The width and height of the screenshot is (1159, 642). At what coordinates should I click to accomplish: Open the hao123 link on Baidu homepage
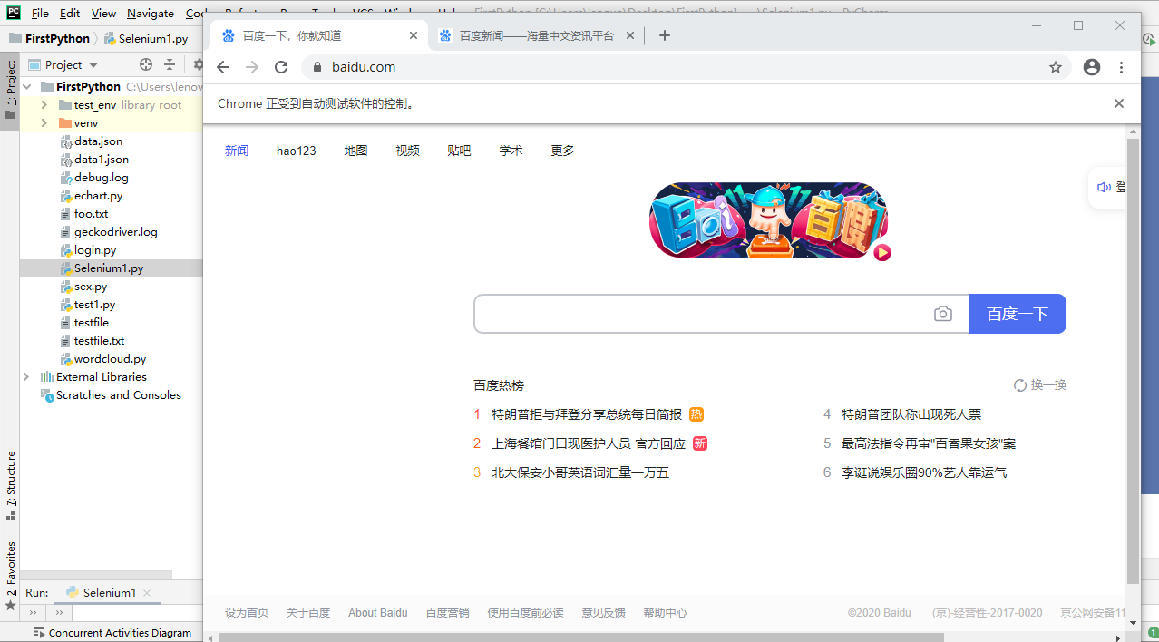click(x=296, y=151)
